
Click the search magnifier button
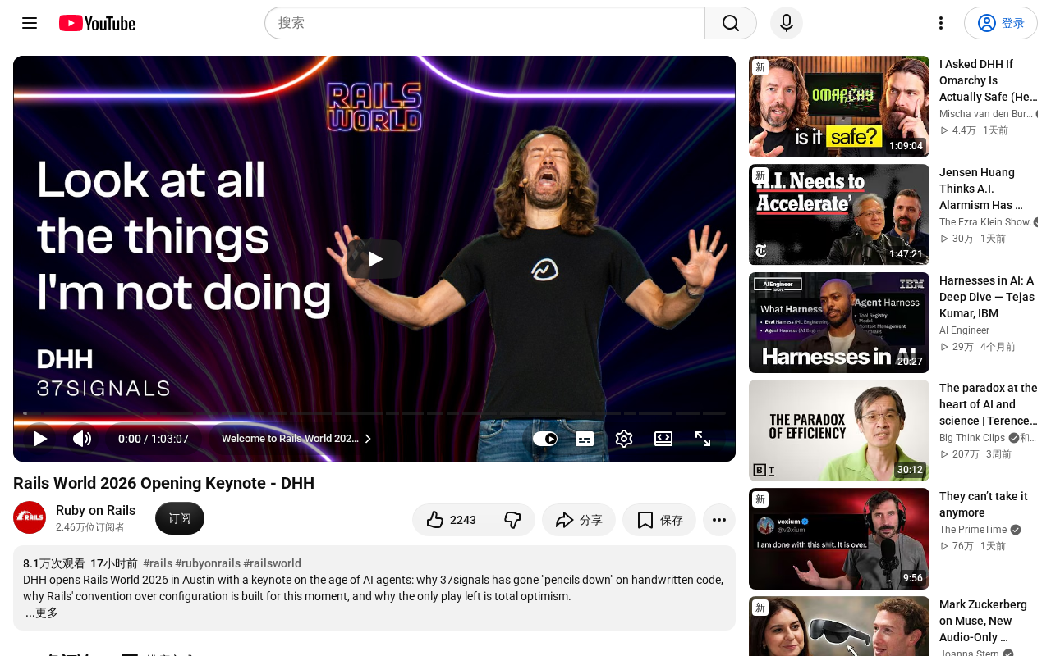coord(731,23)
